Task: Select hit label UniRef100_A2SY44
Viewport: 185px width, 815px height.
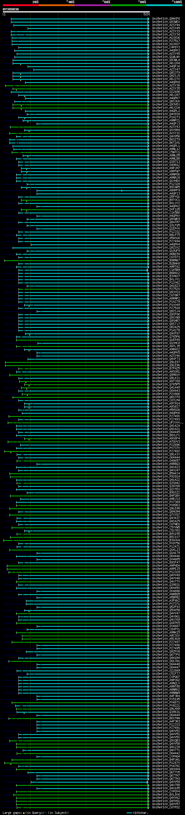Action: point(166,25)
